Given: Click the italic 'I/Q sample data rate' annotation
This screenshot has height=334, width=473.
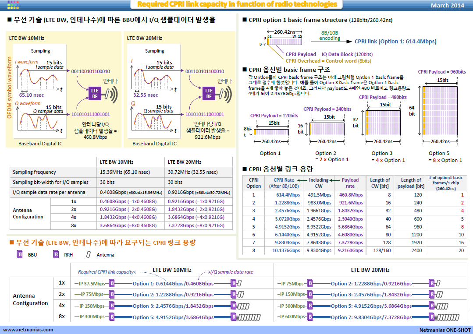Looking at the screenshot, I should point(231,272).
